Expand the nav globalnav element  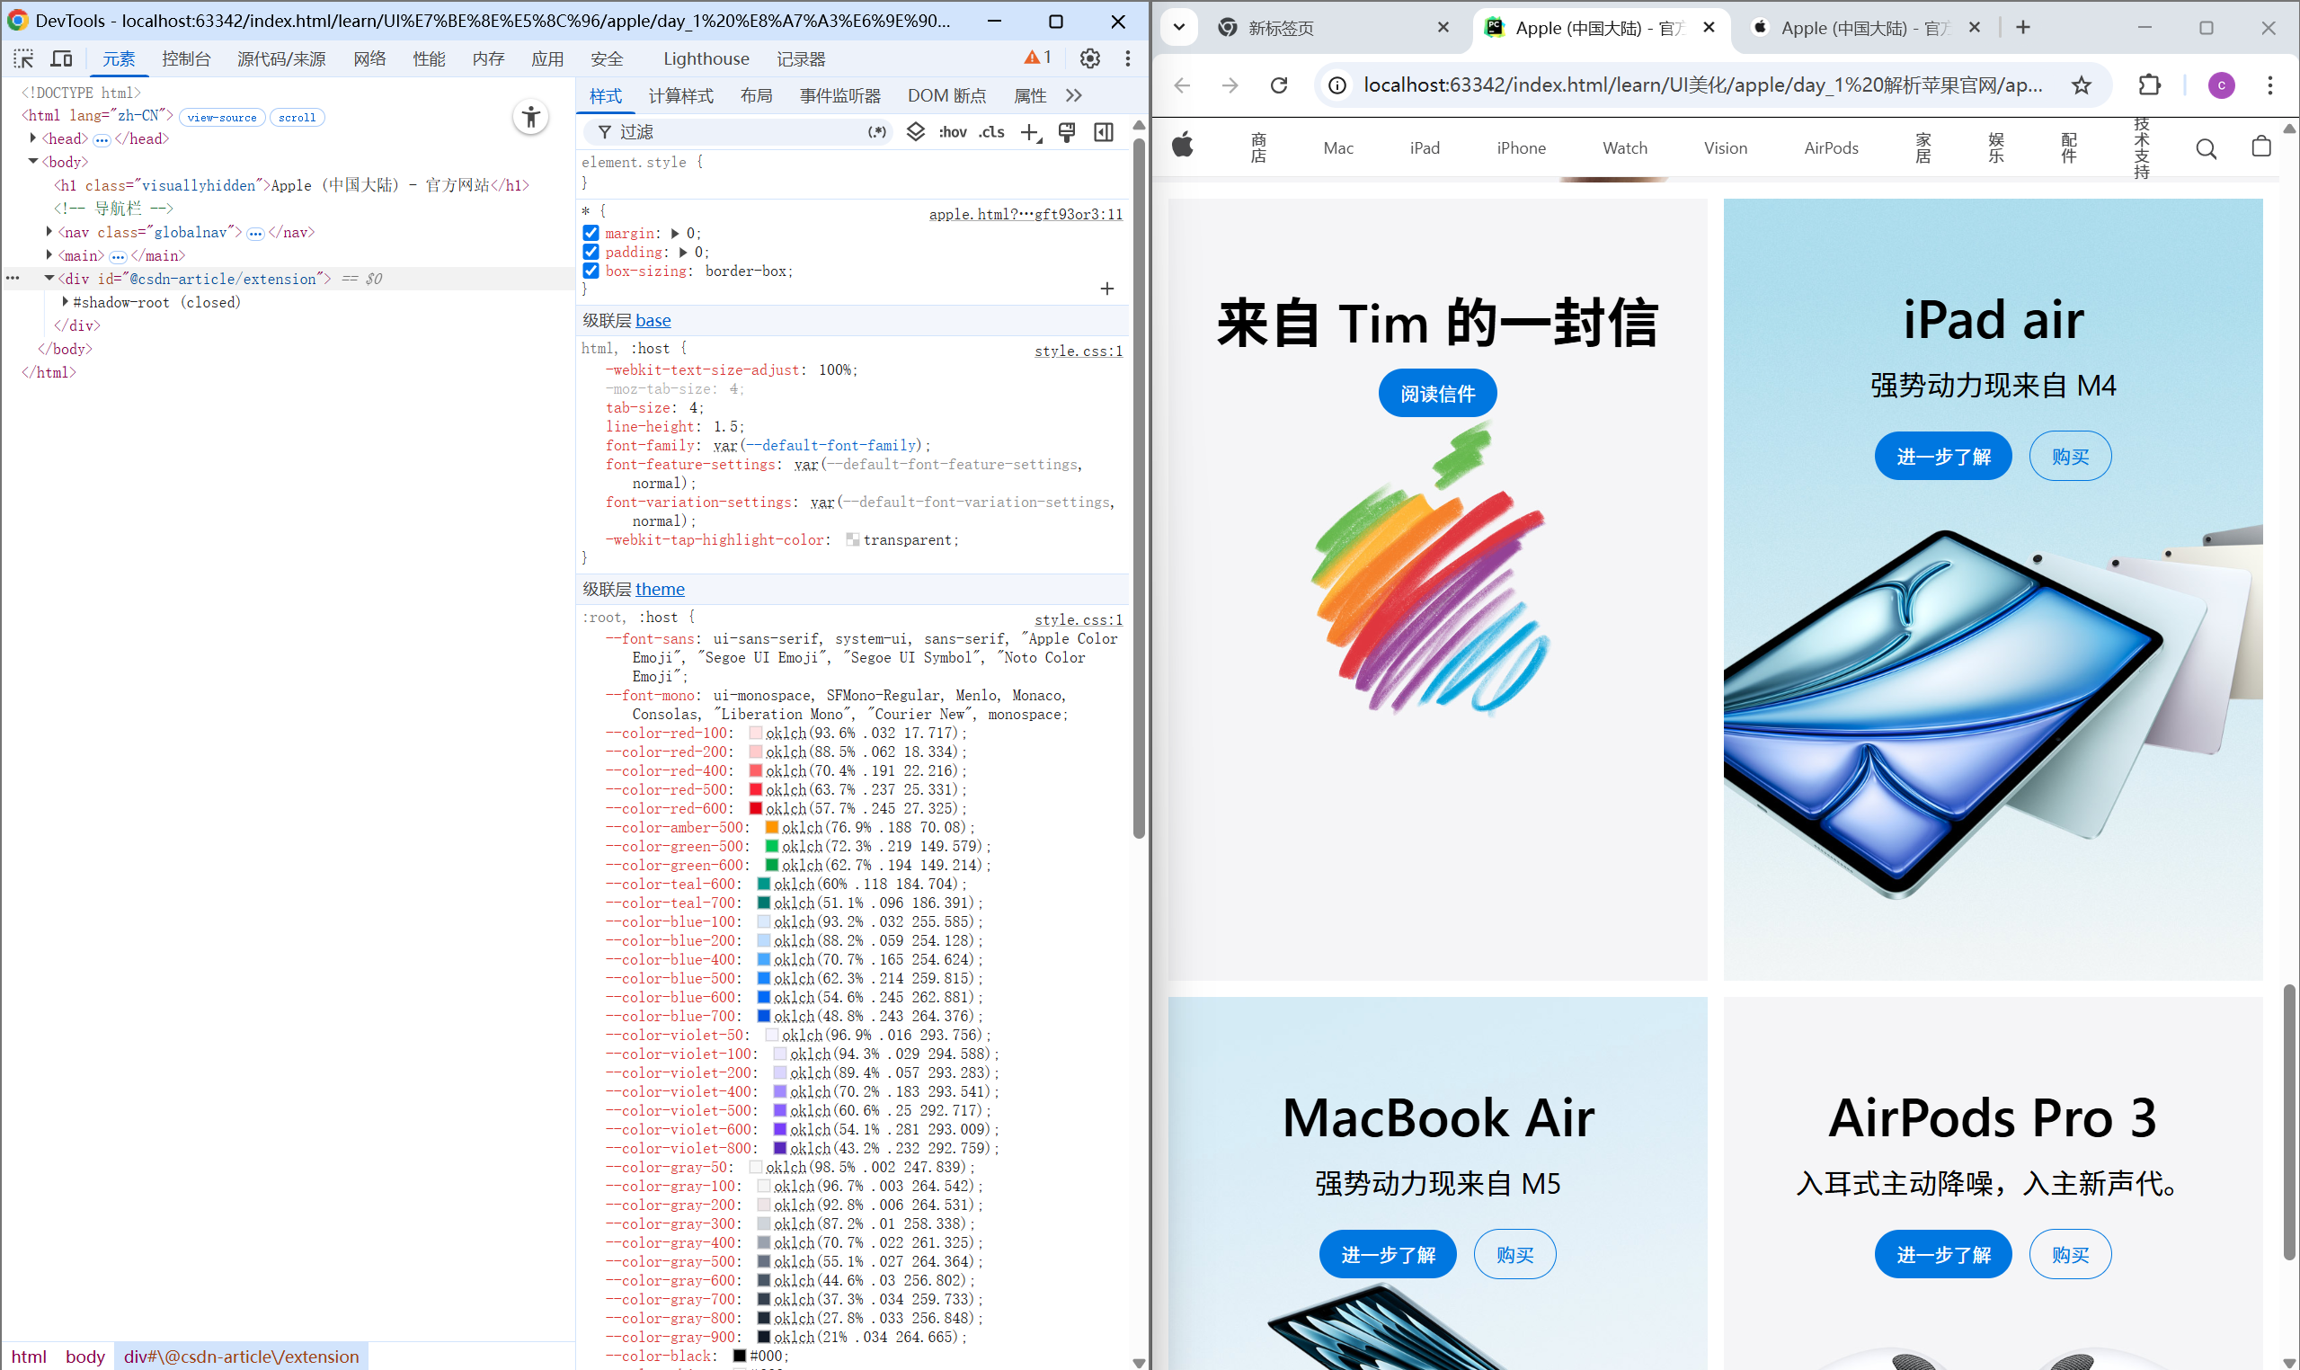49,232
